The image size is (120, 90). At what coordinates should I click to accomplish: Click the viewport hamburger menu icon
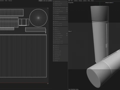[x=69, y=1]
